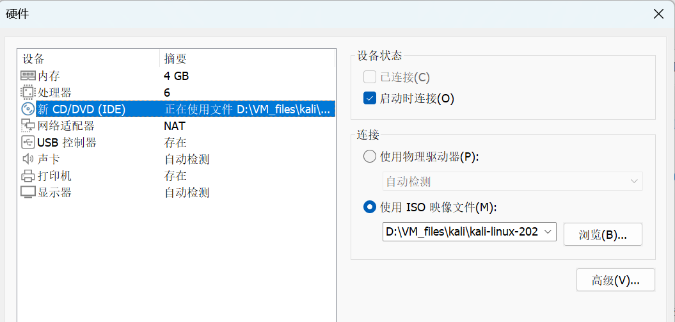Viewport: 675px width, 322px height.
Task: Click the USB controller (USB 控制器) icon
Action: (x=28, y=143)
